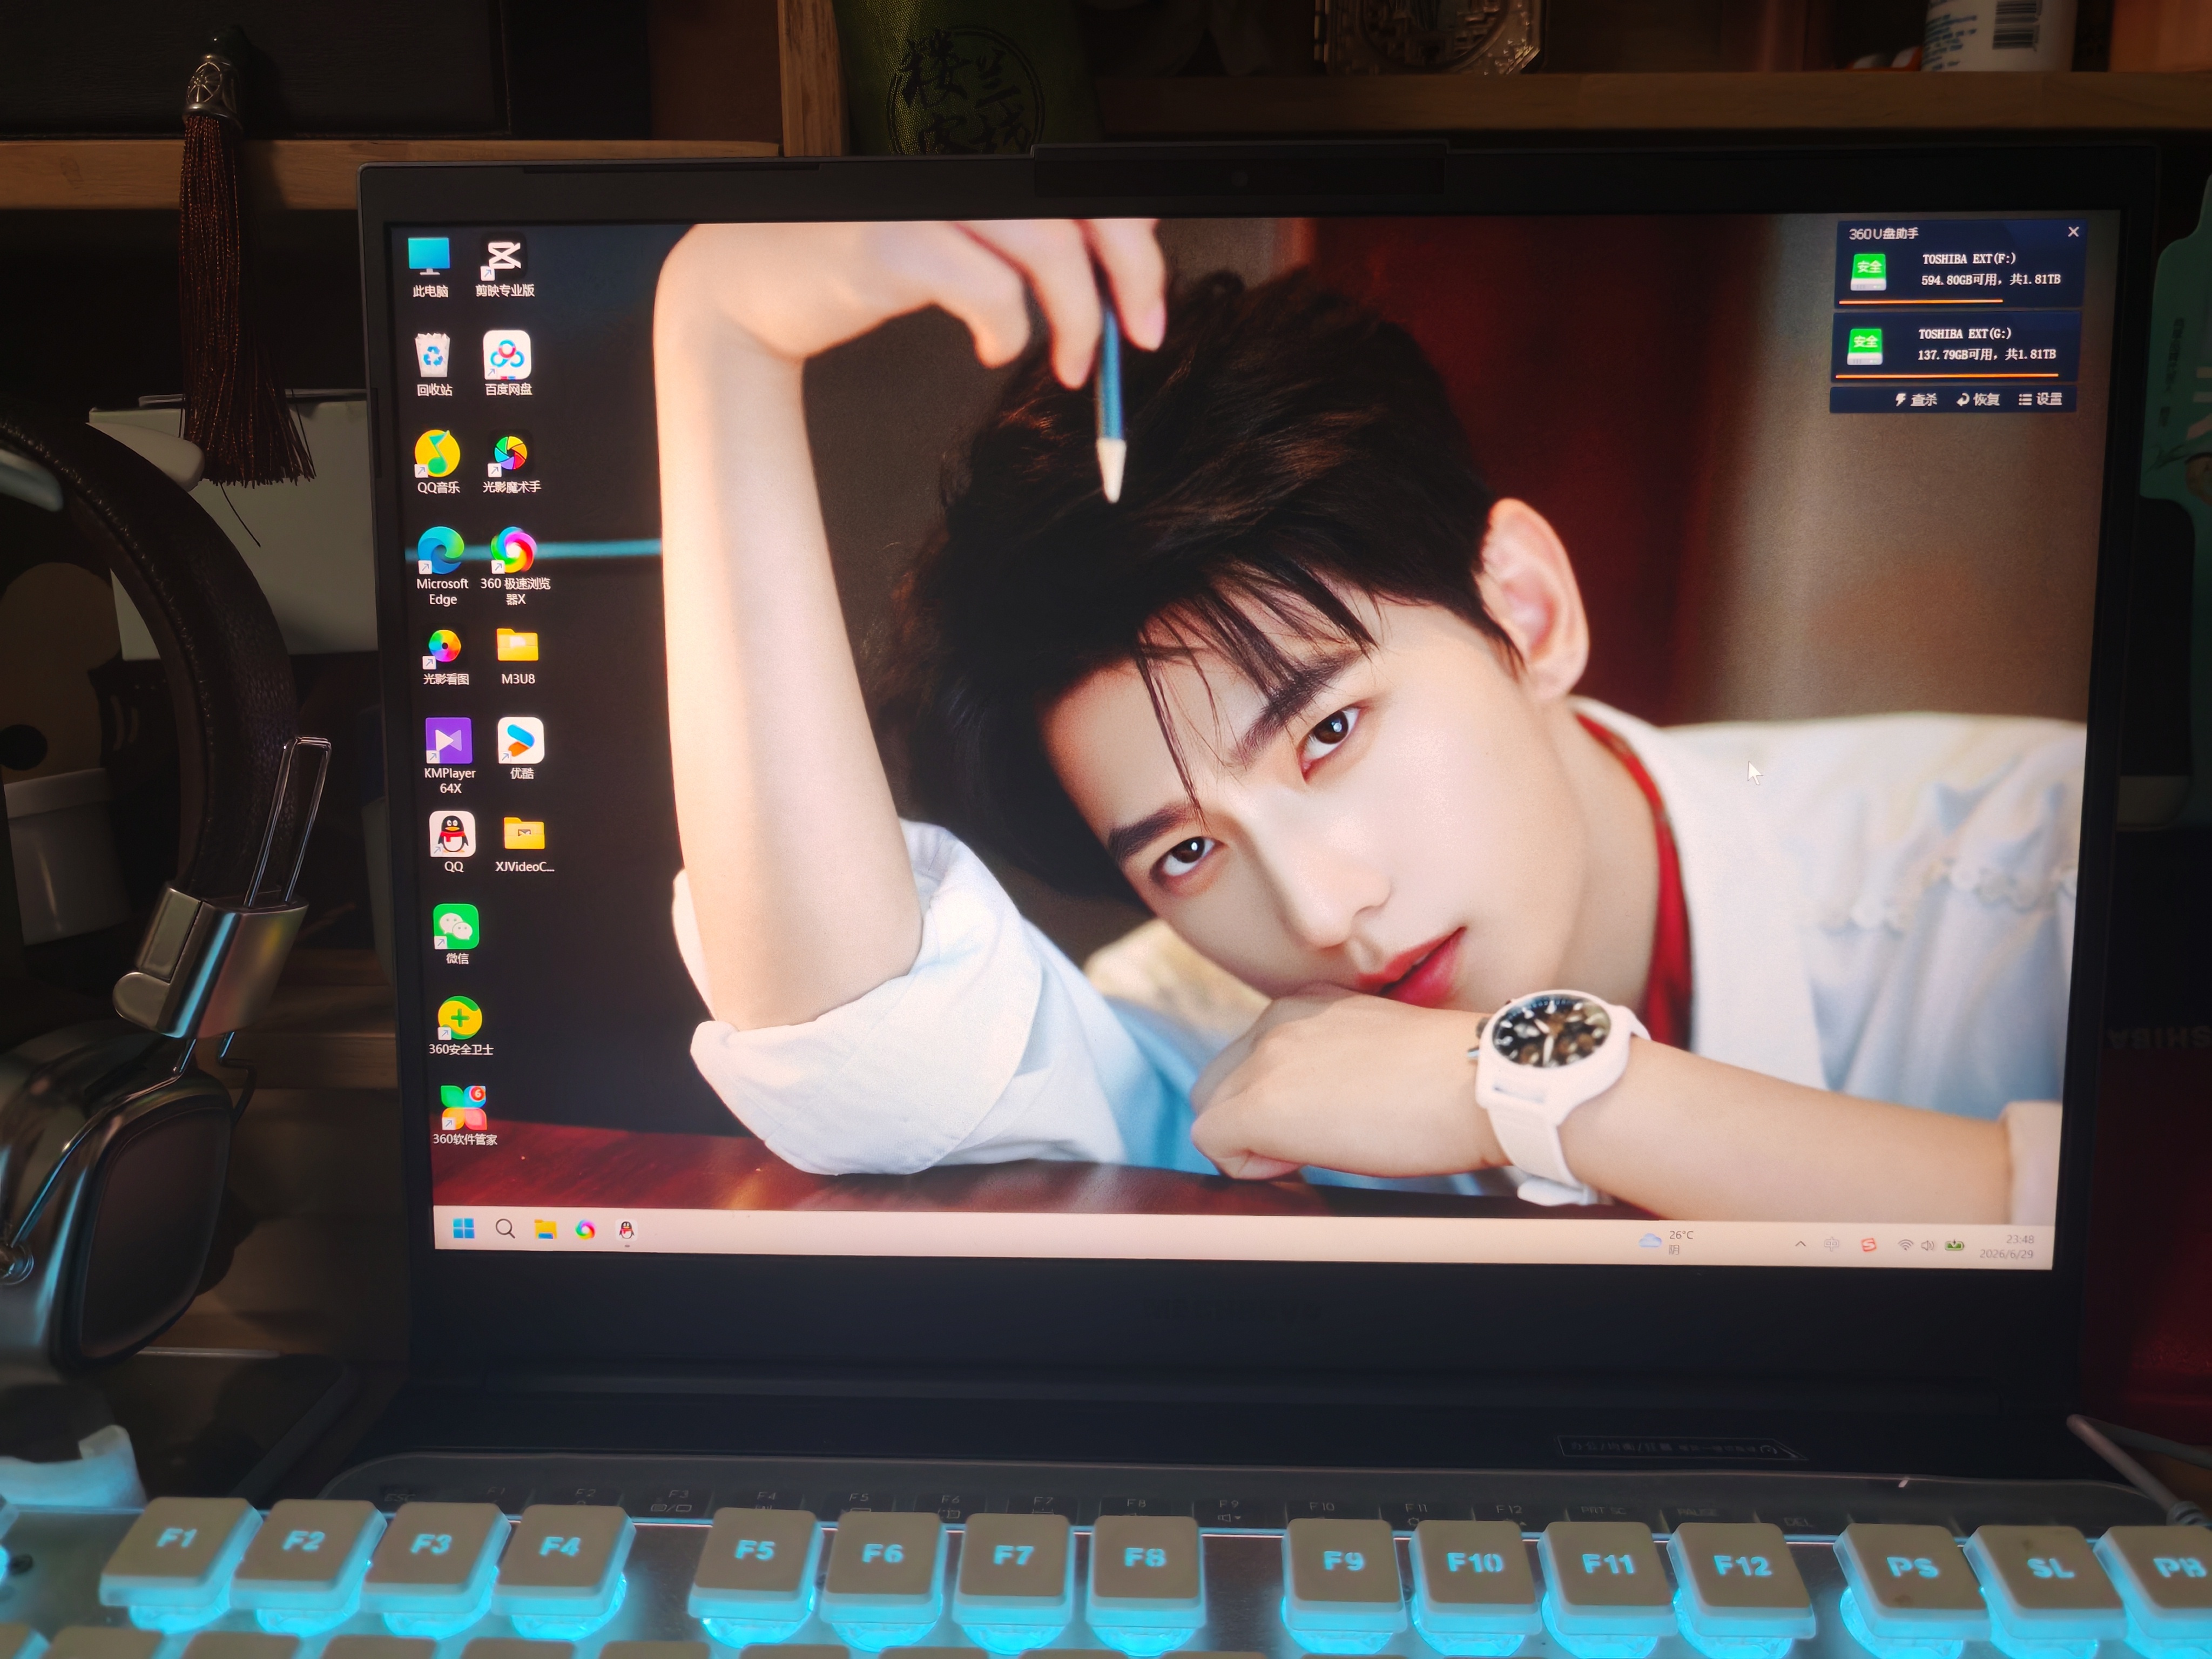Screen dimensions: 2212x1659
Task: Click Sogou input method tray icon
Action: pos(1868,1245)
